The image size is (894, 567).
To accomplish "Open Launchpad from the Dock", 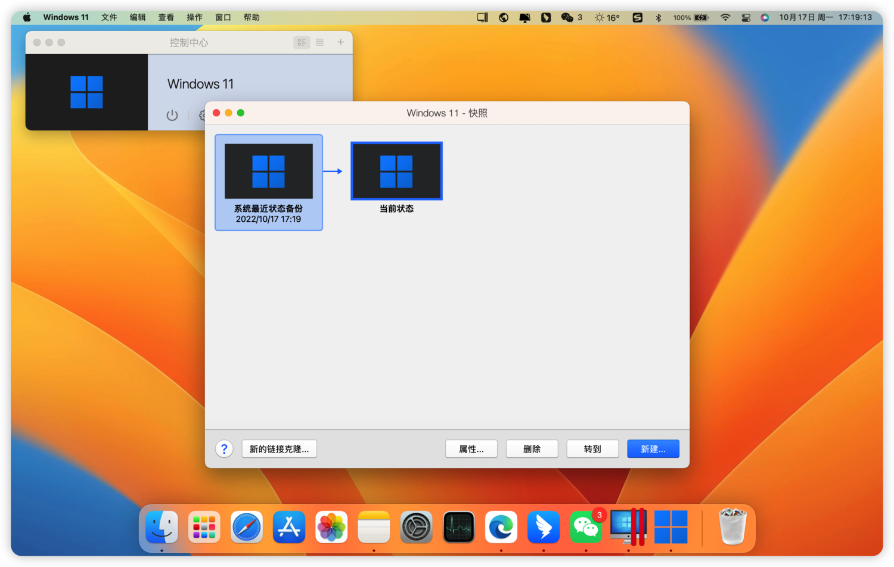I will click(x=204, y=527).
